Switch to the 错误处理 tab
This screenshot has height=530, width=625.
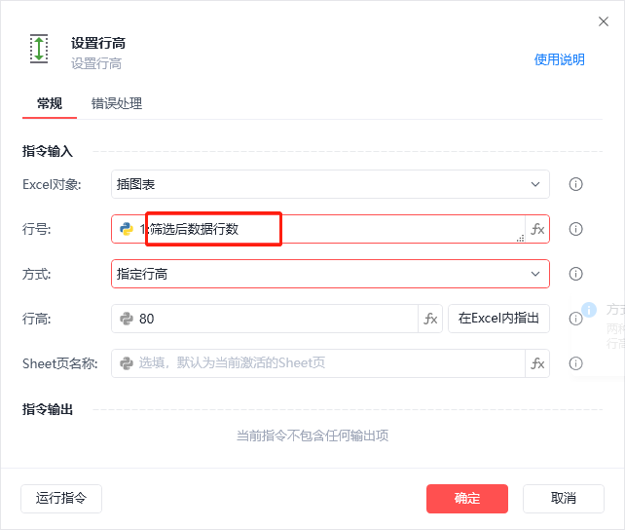tap(117, 103)
